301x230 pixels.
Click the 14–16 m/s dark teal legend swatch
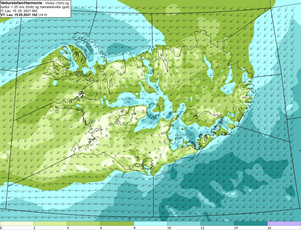point(250,224)
